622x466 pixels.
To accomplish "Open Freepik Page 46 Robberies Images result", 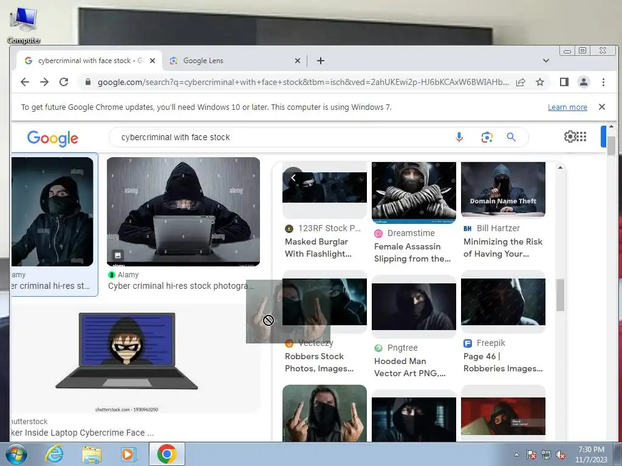I will (503, 362).
